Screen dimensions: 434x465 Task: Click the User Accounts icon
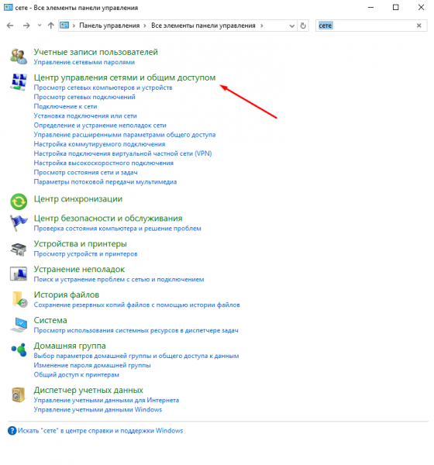pos(19,56)
